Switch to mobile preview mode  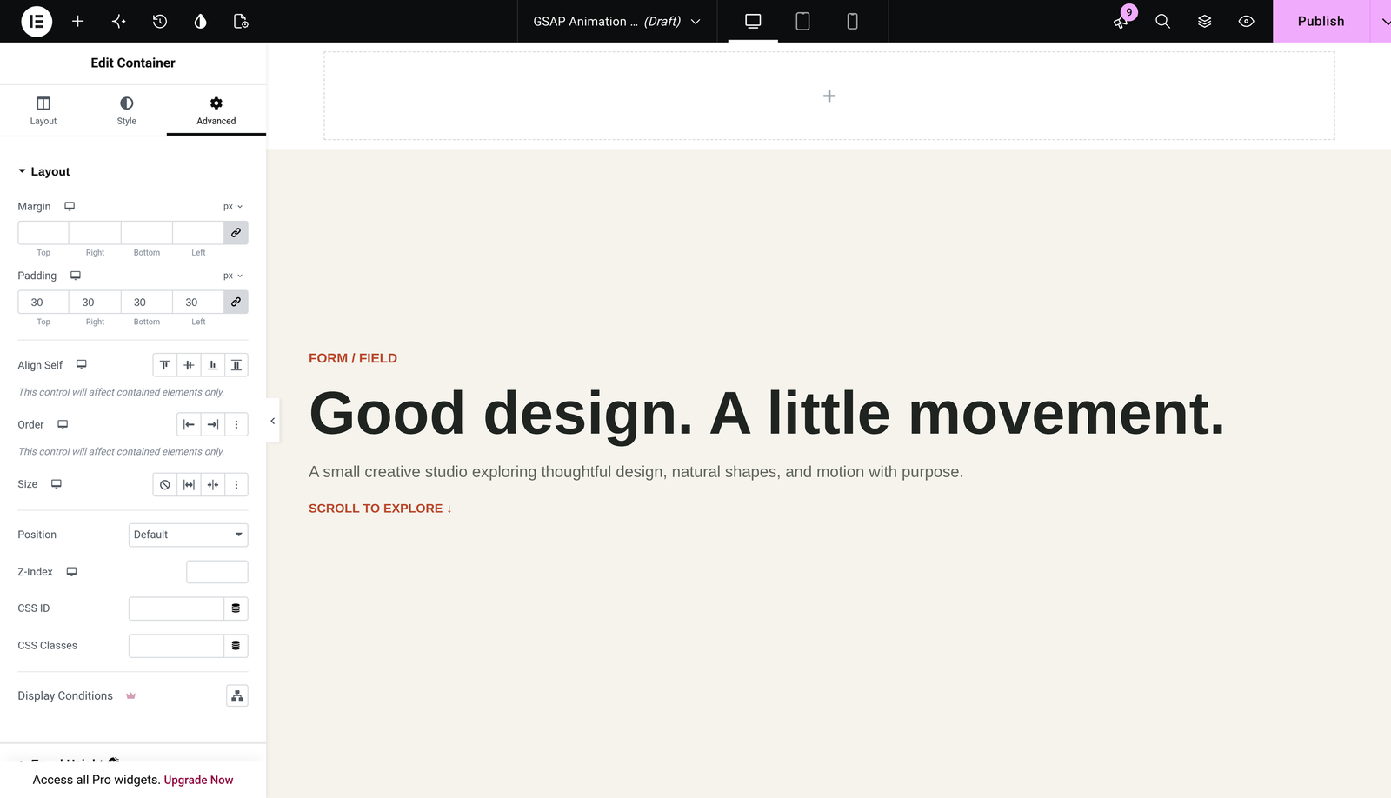(x=852, y=21)
